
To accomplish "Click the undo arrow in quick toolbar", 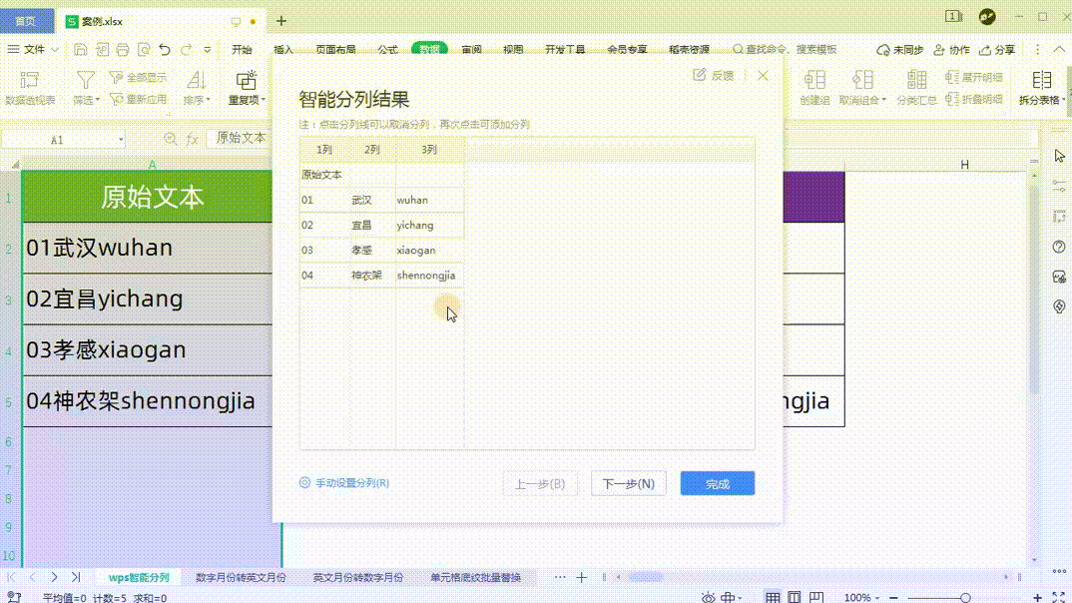I will [164, 50].
